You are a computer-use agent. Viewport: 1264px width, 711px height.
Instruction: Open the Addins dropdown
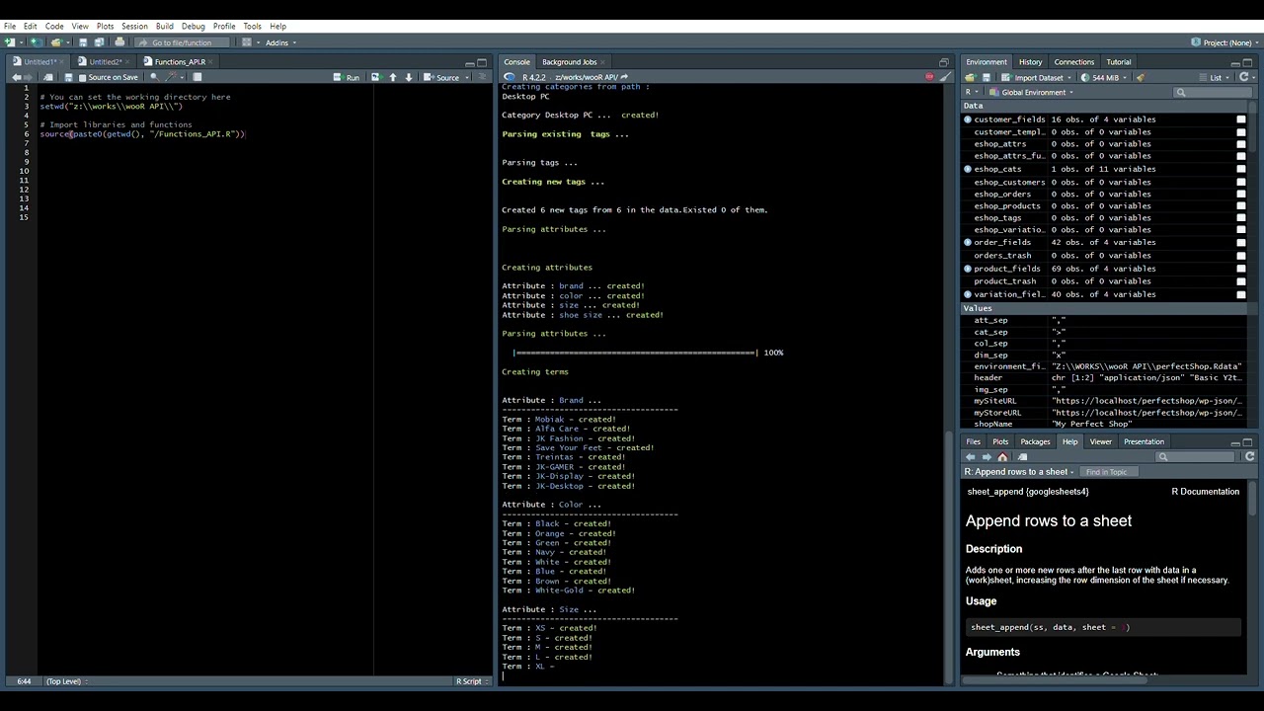coord(280,42)
